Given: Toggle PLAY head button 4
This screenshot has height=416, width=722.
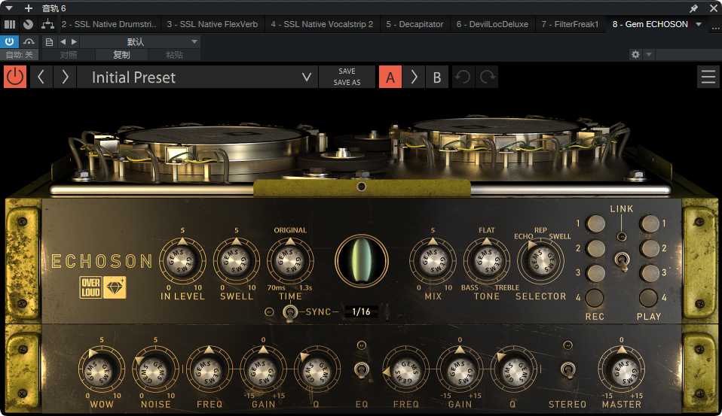Looking at the screenshot, I should (x=648, y=298).
